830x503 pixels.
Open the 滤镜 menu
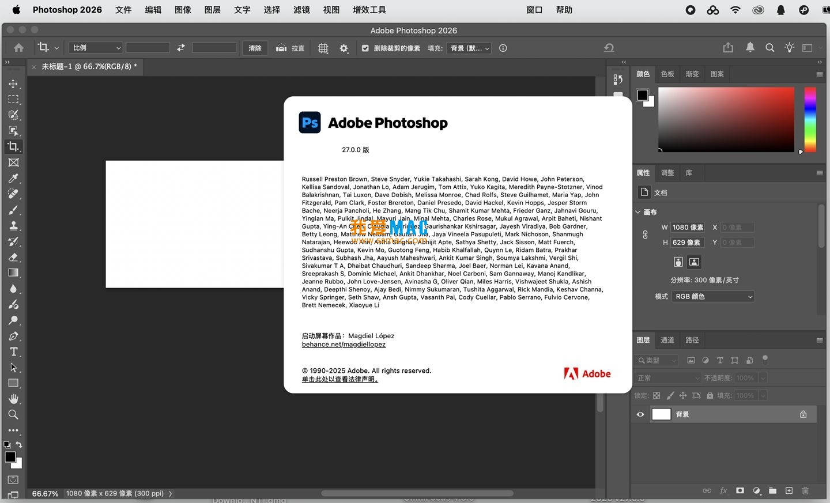click(301, 10)
